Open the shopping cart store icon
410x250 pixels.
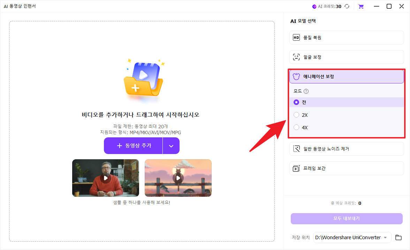click(x=361, y=6)
